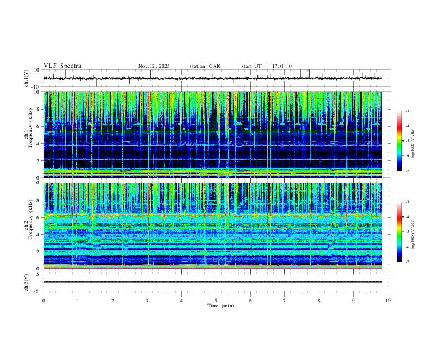Image resolution: width=437 pixels, height=337 pixels.
Task: Select the date text "Nov.12, 2025"
Action: click(154, 66)
